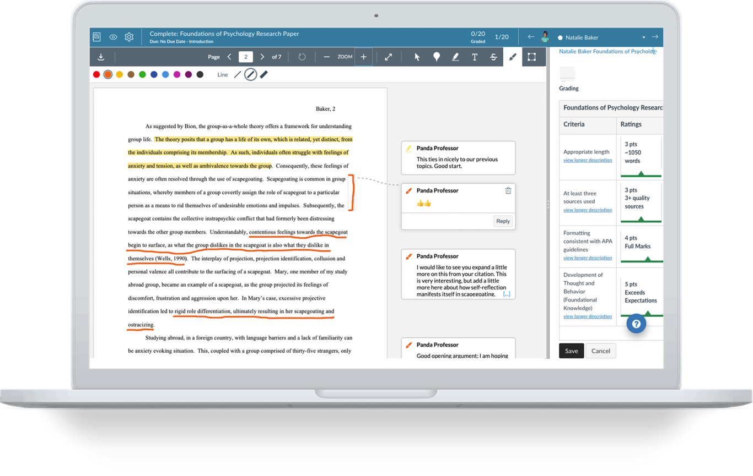The width and height of the screenshot is (753, 476).
Task: Select the highlighter annotation tool
Action: click(455, 57)
